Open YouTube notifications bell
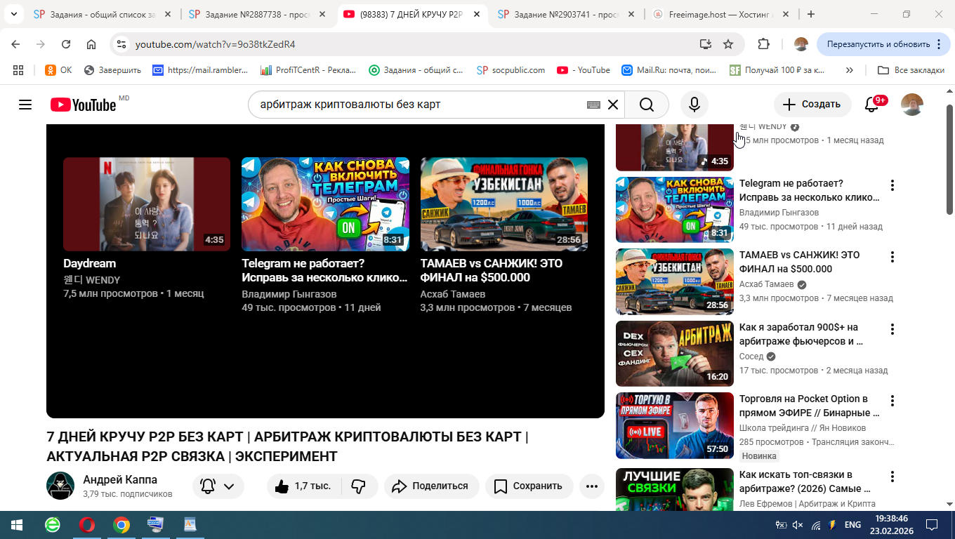 [871, 105]
